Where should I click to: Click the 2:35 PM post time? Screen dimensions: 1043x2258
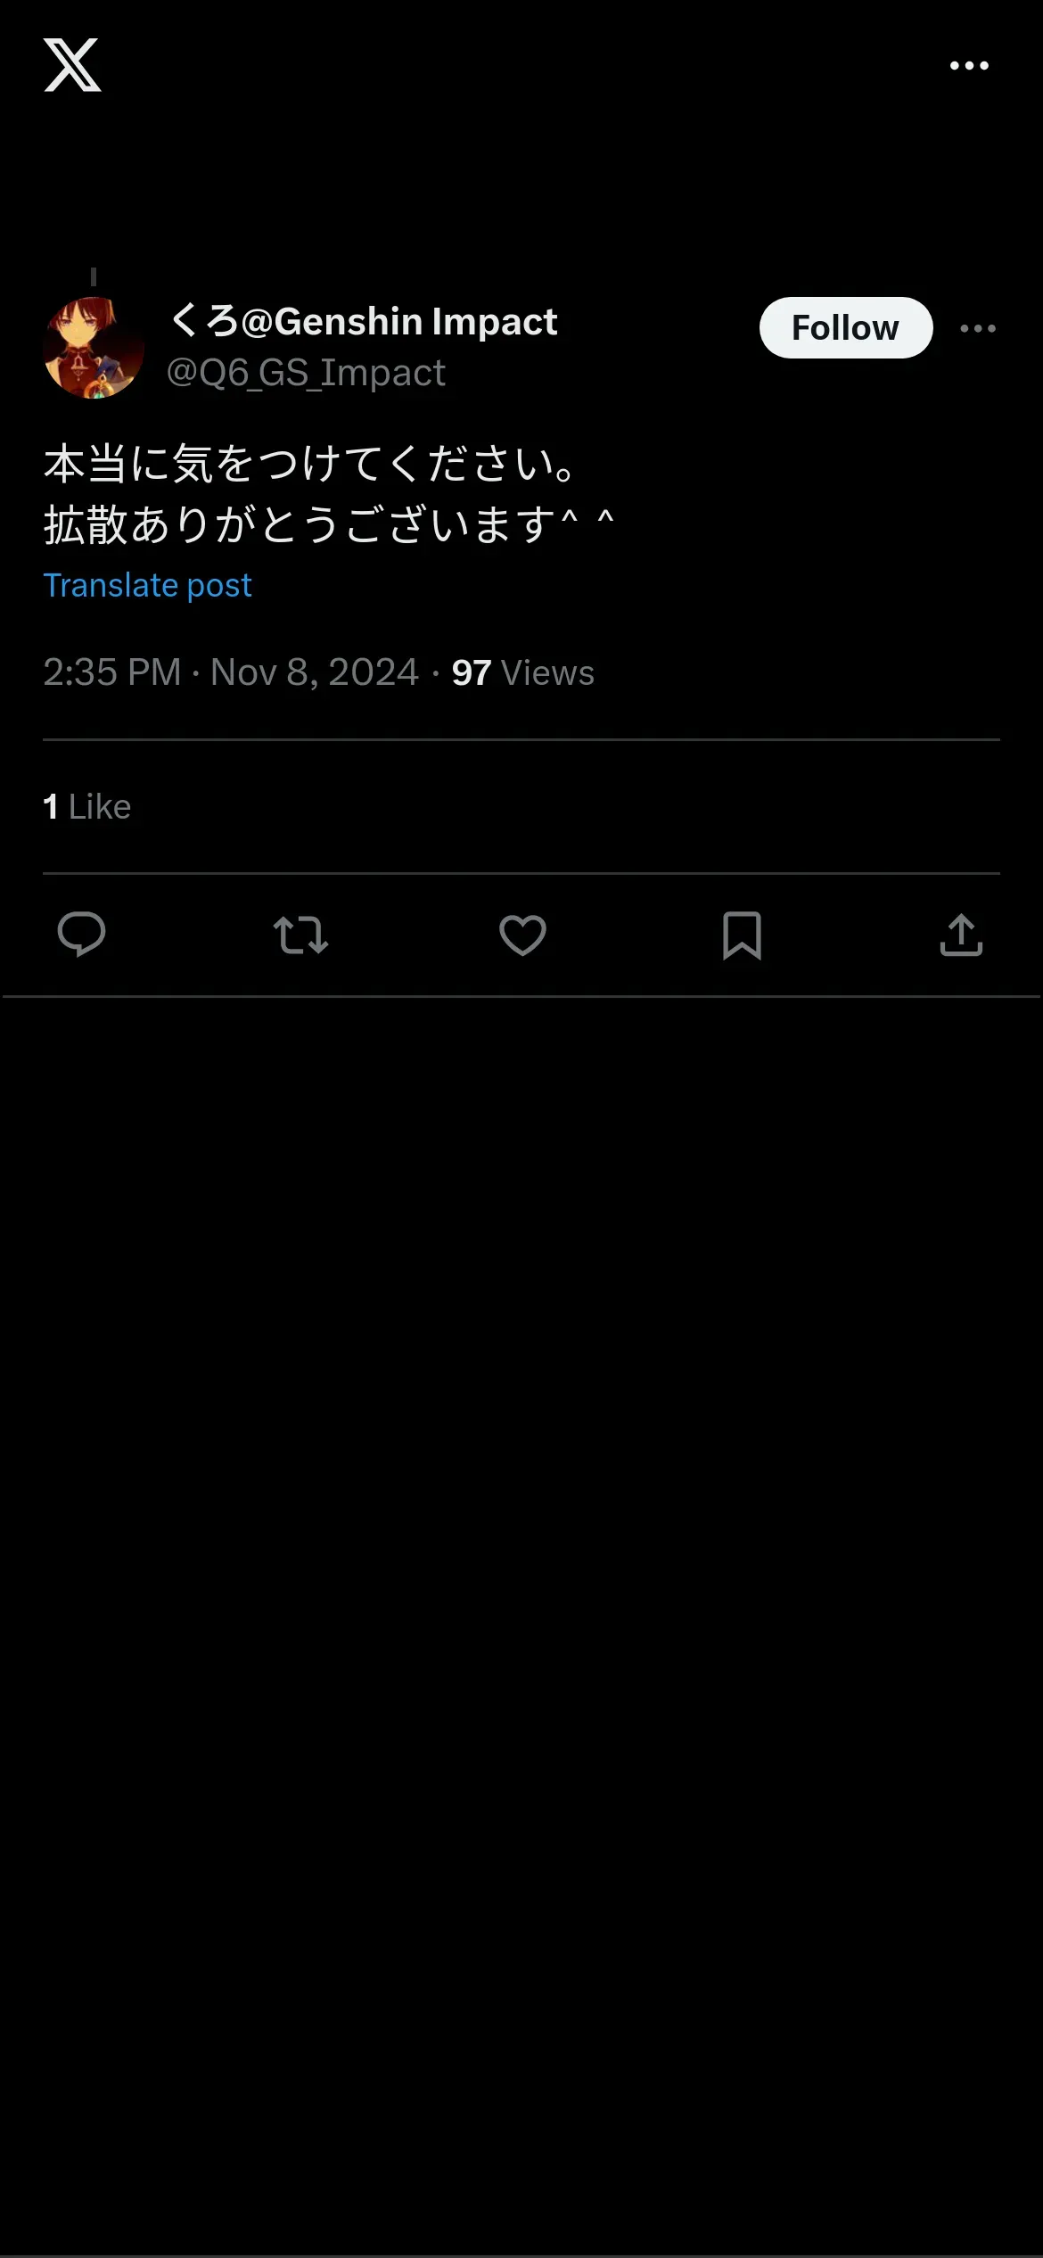click(x=112, y=672)
